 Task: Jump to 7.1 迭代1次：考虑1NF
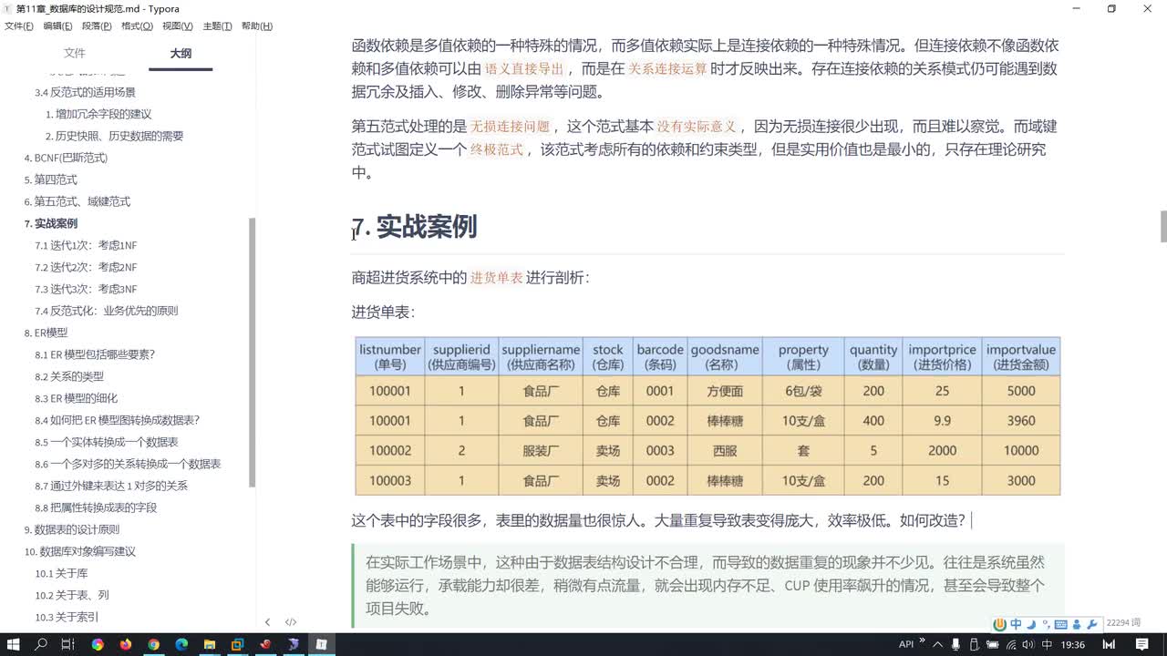tap(86, 245)
